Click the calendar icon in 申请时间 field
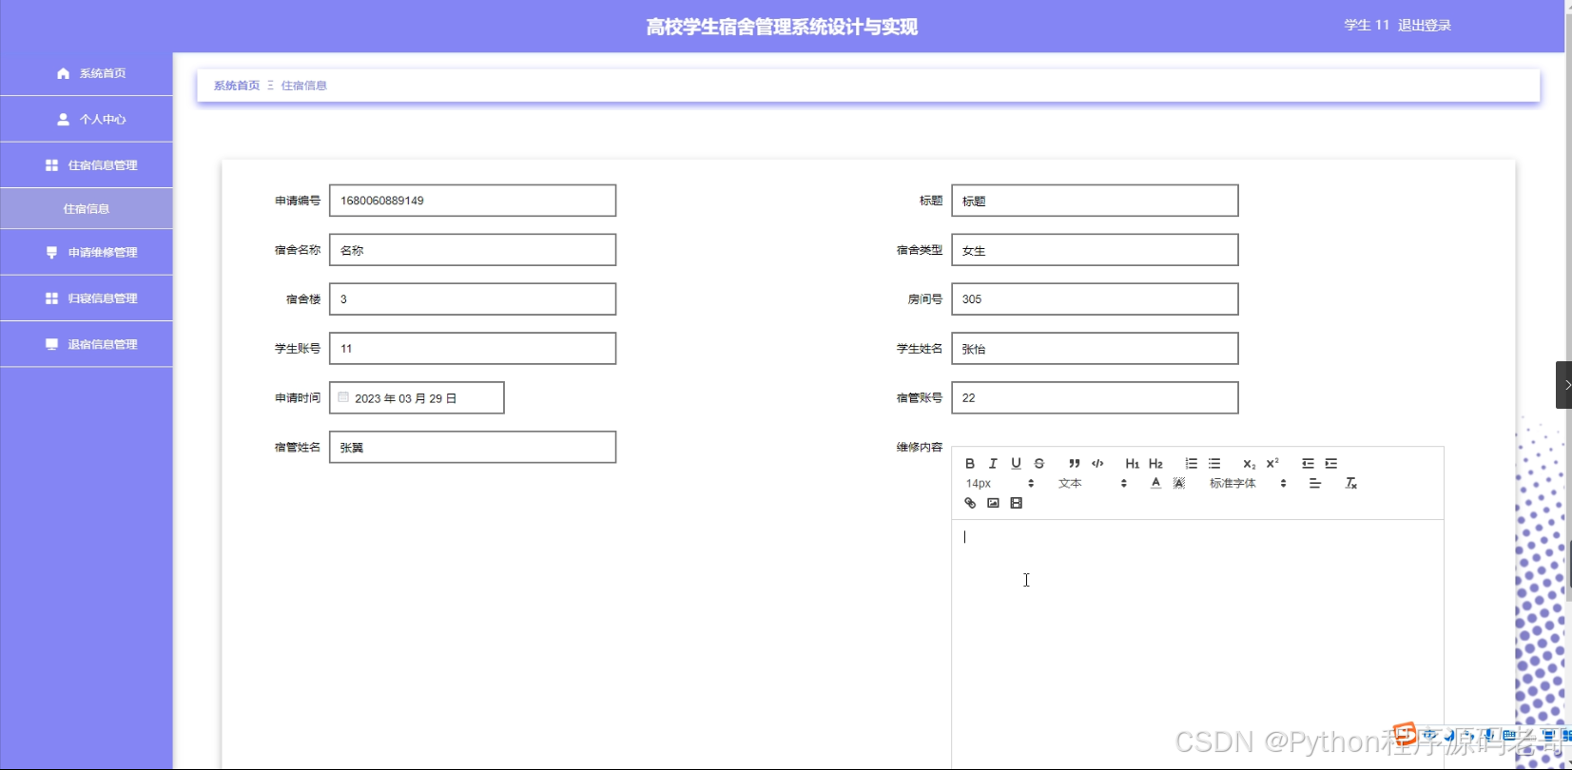This screenshot has height=770, width=1572. pyautogui.click(x=343, y=397)
